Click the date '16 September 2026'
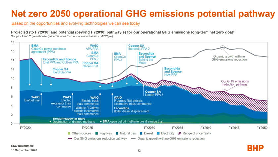The height and width of the screenshot is (157, 278). pyautogui.click(x=24, y=150)
